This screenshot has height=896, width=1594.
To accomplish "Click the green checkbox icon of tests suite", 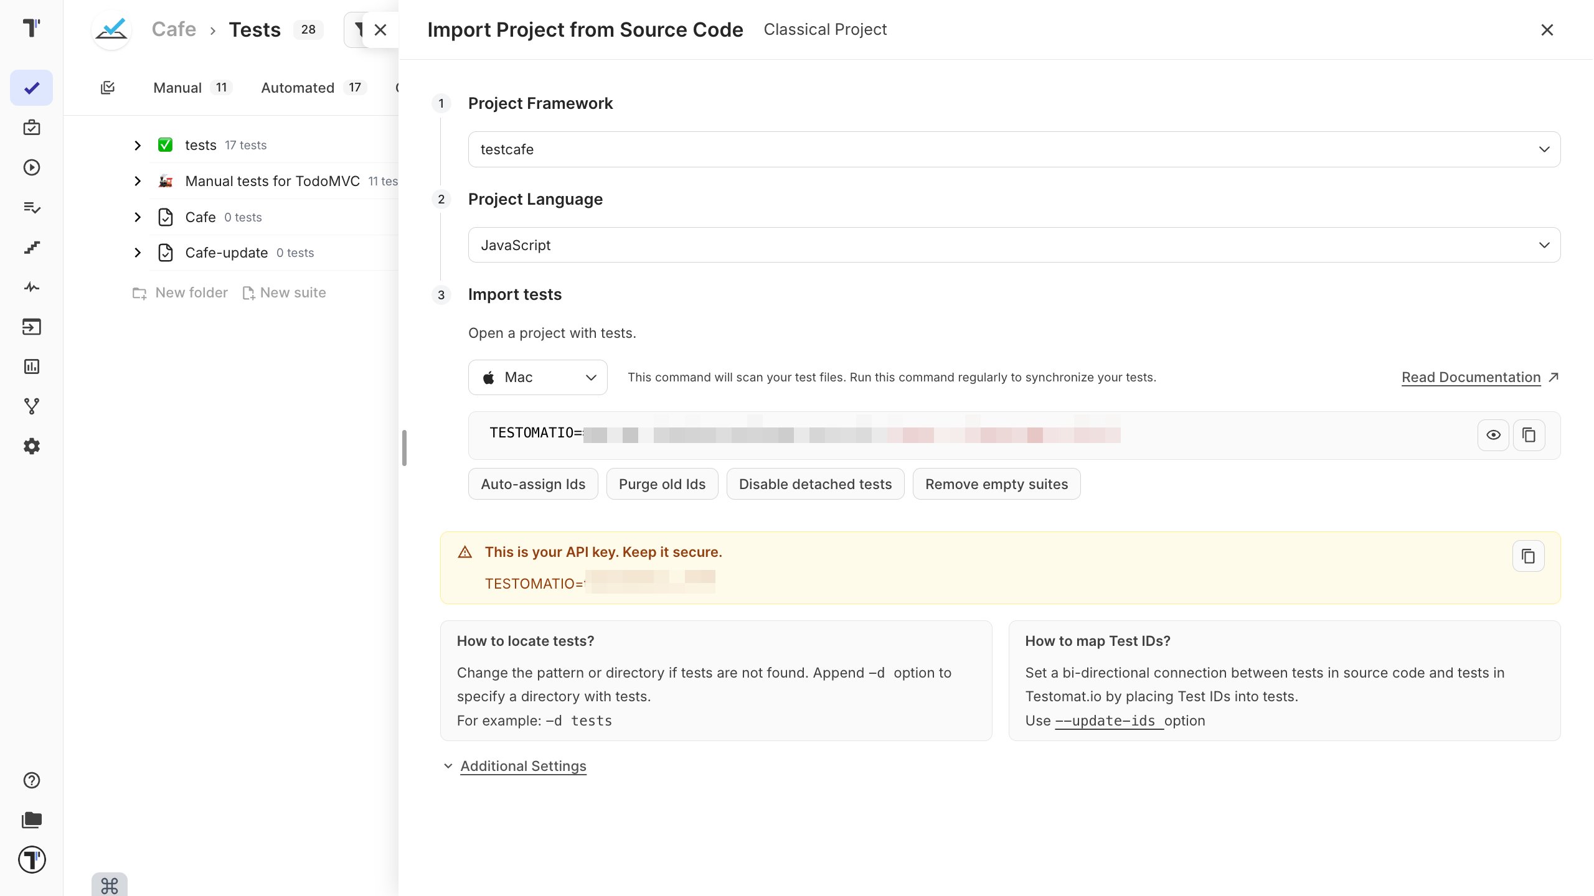I will [165, 145].
